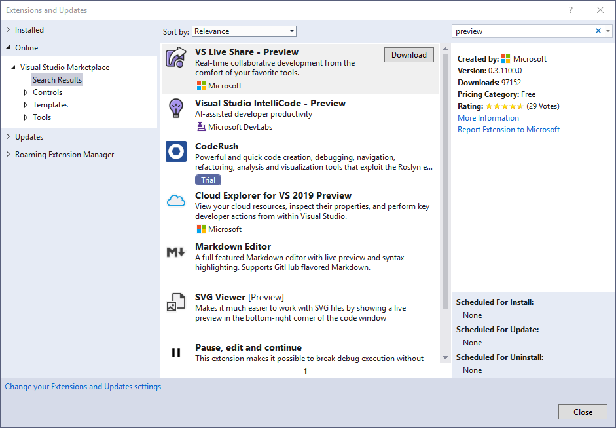Click Report Extension to Microsoft
Viewport: 616px width, 428px height.
click(509, 129)
